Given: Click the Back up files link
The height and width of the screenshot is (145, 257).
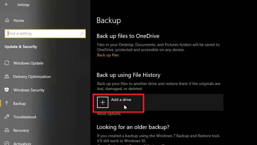Looking at the screenshot, I should [x=108, y=55].
